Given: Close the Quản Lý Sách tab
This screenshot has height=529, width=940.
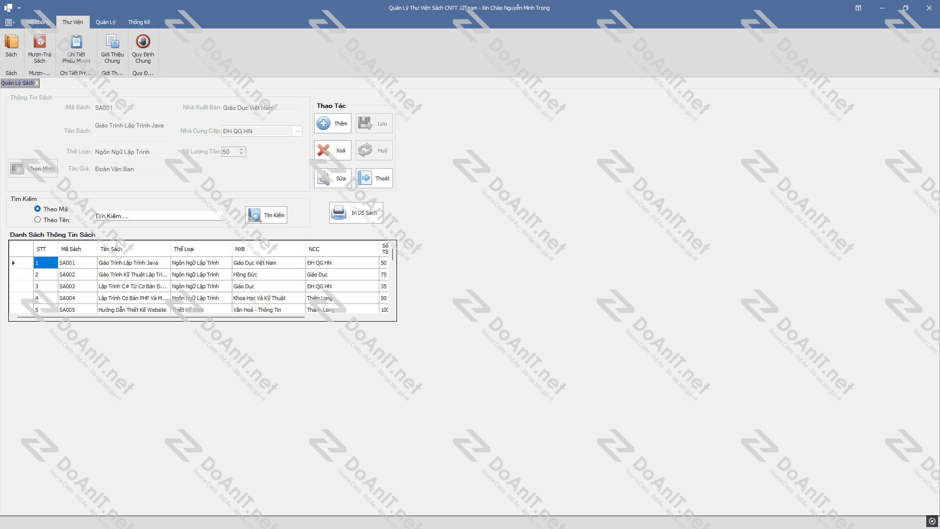Looking at the screenshot, I should (x=37, y=83).
